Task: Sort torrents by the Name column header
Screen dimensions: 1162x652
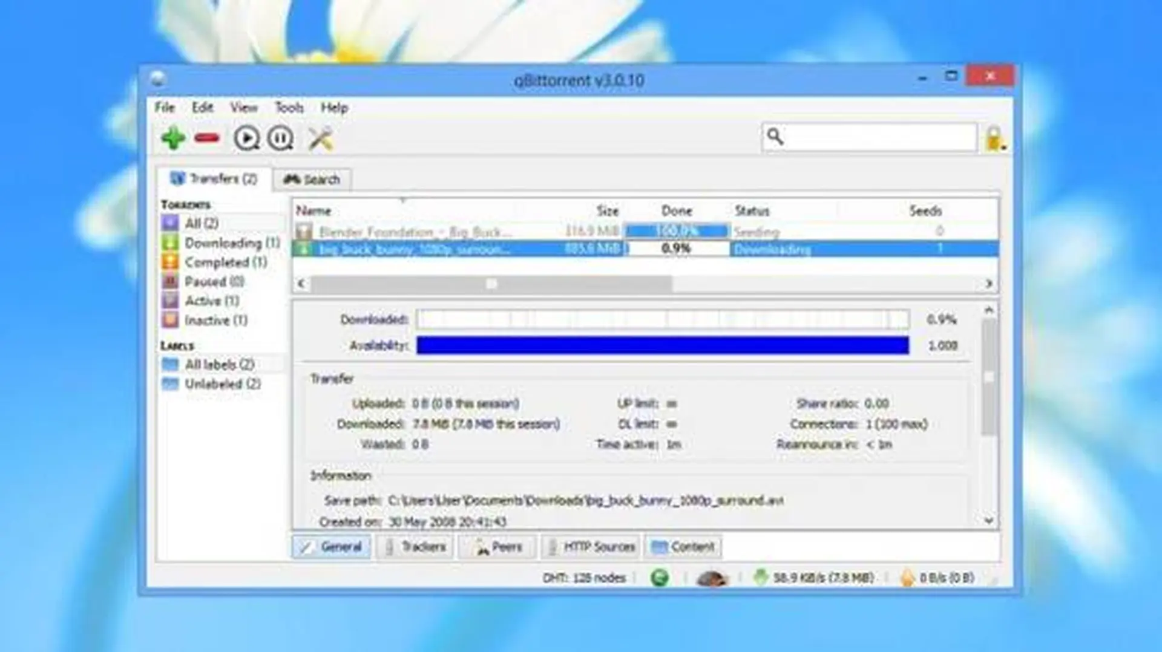Action: [x=313, y=210]
